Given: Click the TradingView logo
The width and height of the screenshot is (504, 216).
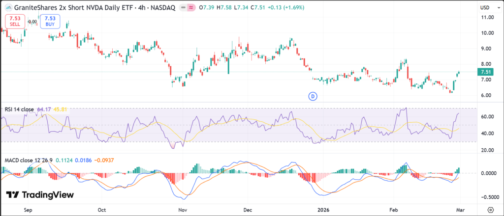Looking at the screenshot, I should [x=40, y=195].
